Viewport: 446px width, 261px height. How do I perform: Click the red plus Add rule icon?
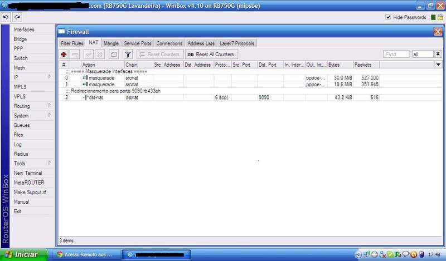click(64, 54)
